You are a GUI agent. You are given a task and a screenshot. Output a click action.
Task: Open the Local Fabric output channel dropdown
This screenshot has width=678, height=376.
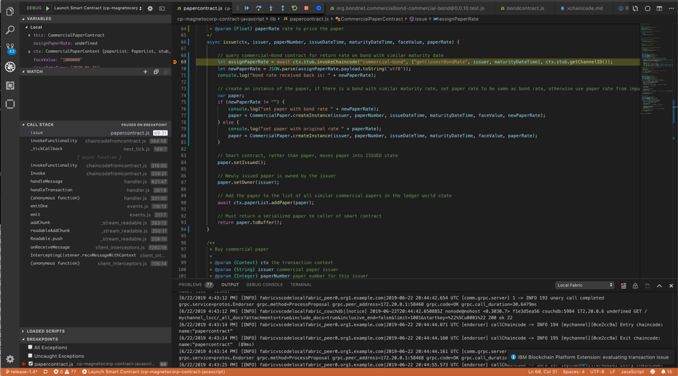[585, 285]
